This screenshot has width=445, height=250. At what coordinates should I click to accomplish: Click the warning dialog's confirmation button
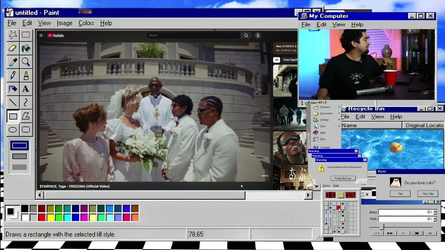coord(343,178)
